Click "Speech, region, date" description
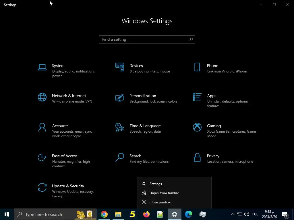 [145, 131]
